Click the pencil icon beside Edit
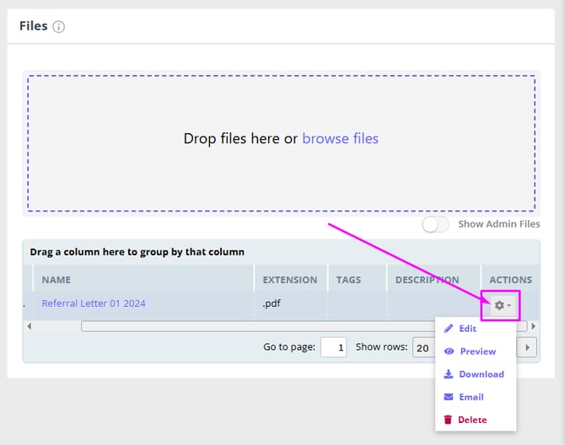Screen dimensions: 565x445 pos(449,329)
